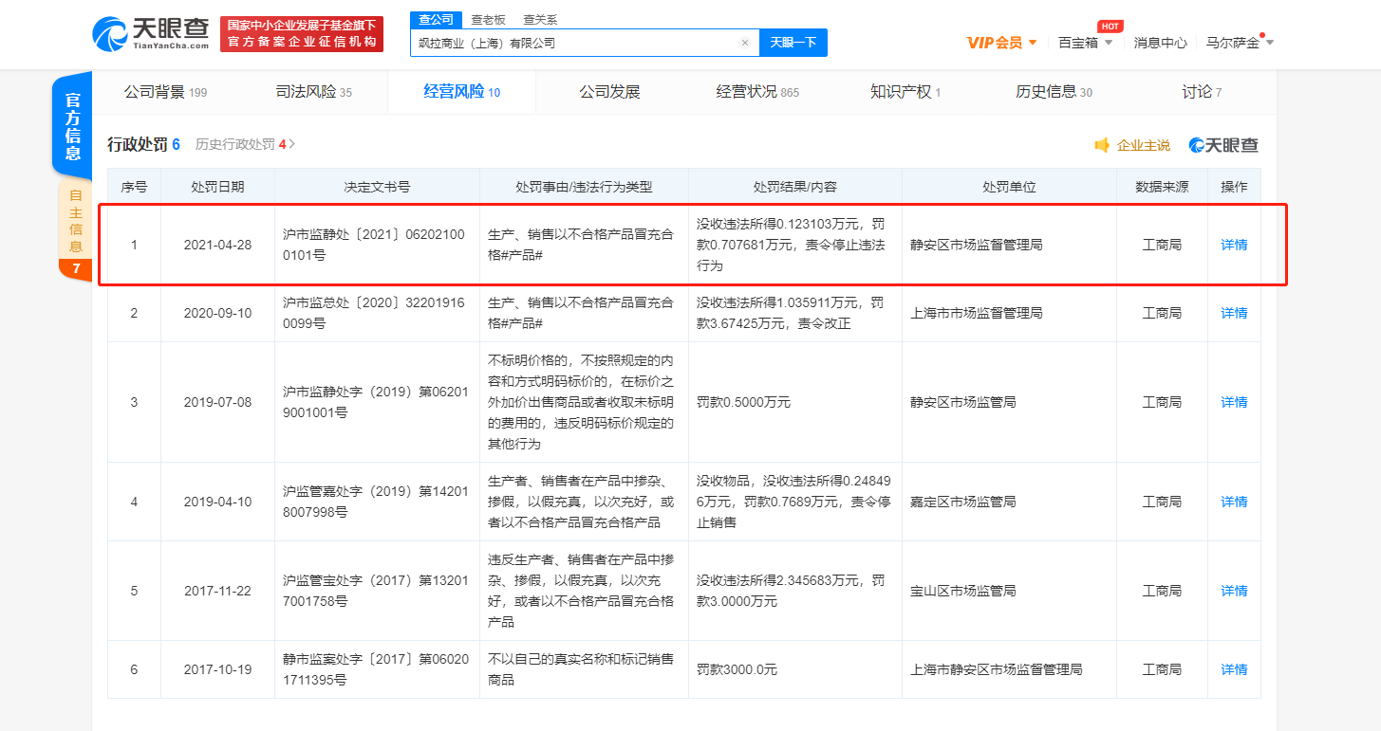
Task: Select the 查老板 search mode tab
Action: coord(487,19)
